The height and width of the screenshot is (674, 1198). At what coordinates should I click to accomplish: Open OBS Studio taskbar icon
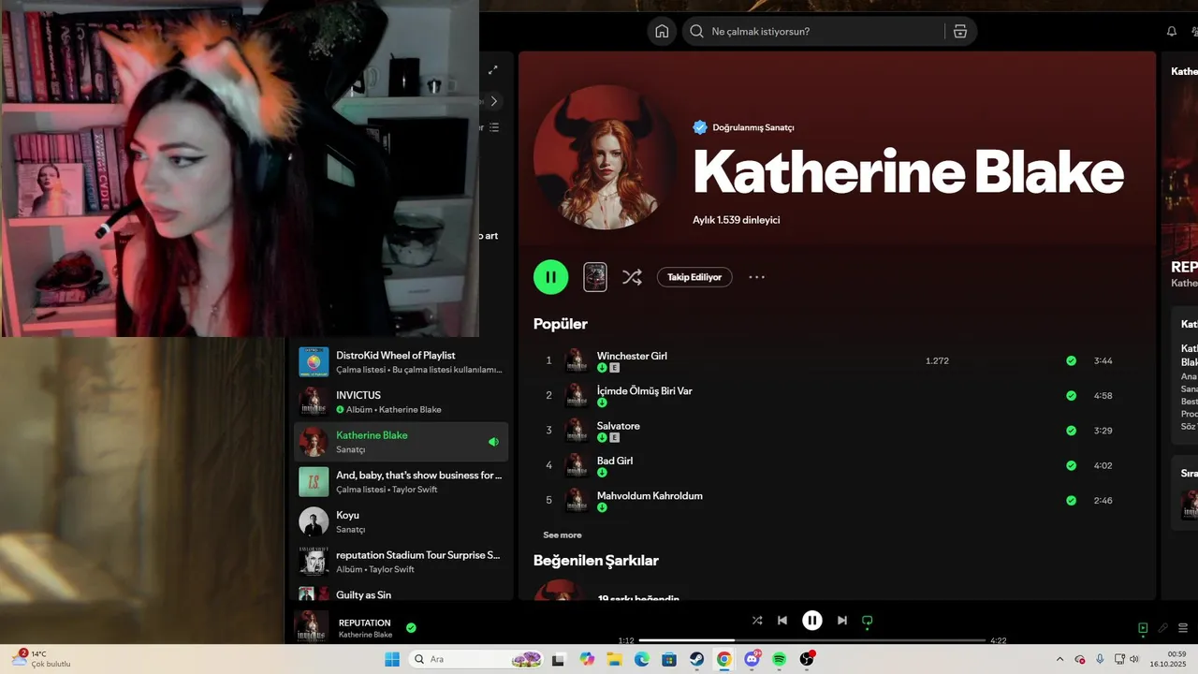[x=807, y=659]
